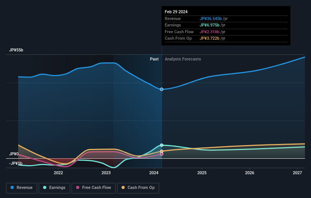Image resolution: width=311 pixels, height=198 pixels.
Task: Click the 2027 x-axis label
Action: [297, 173]
